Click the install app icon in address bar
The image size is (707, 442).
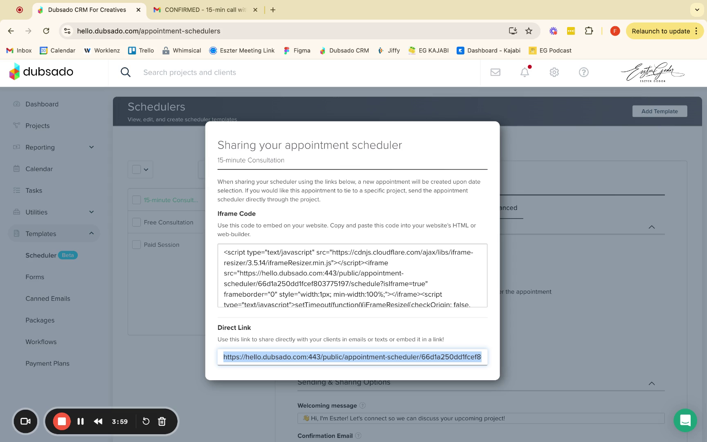click(513, 31)
